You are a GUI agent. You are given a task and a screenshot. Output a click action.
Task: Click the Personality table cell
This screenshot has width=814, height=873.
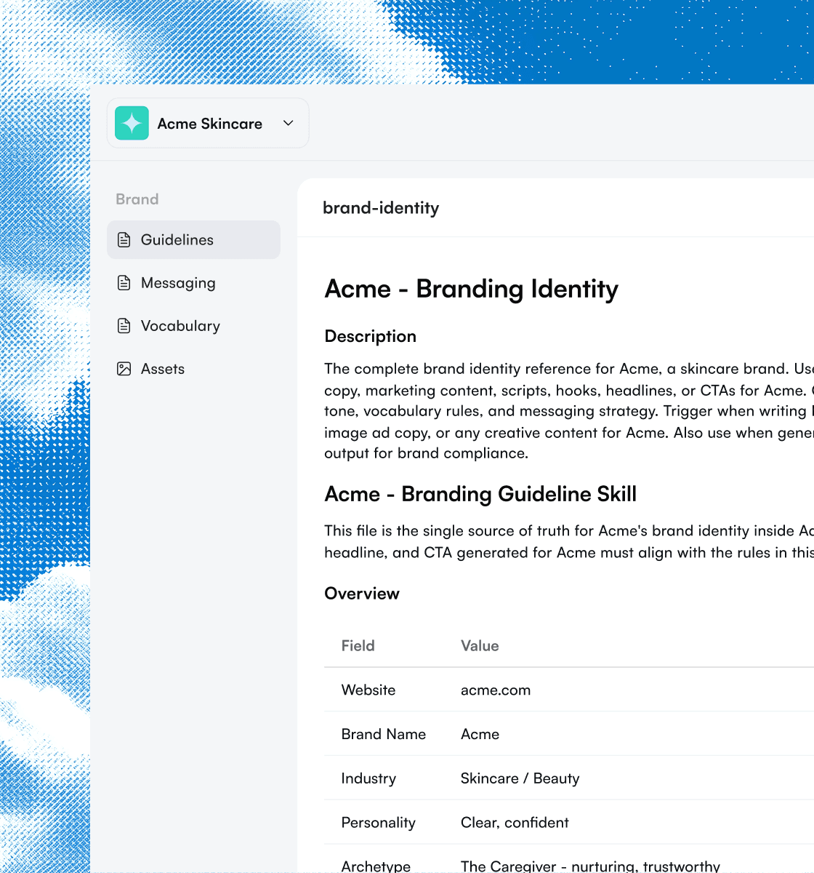coord(379,823)
